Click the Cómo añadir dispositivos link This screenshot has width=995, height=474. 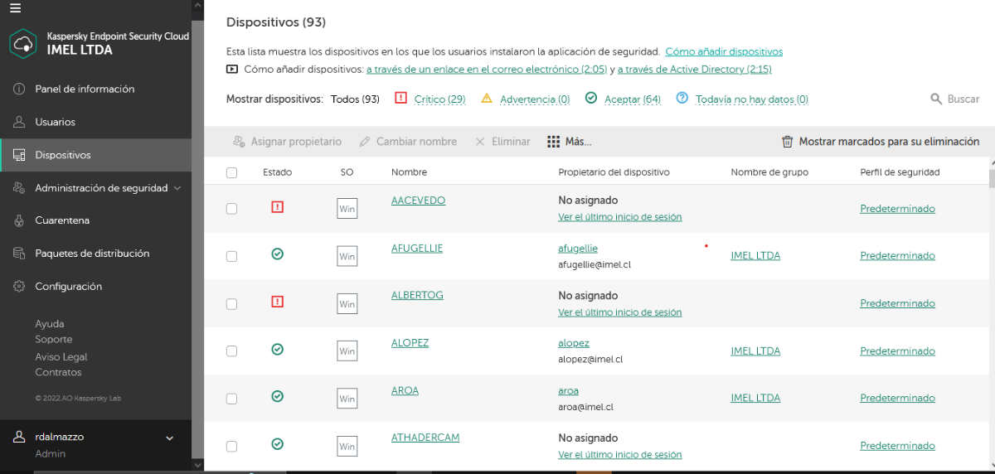(x=723, y=51)
